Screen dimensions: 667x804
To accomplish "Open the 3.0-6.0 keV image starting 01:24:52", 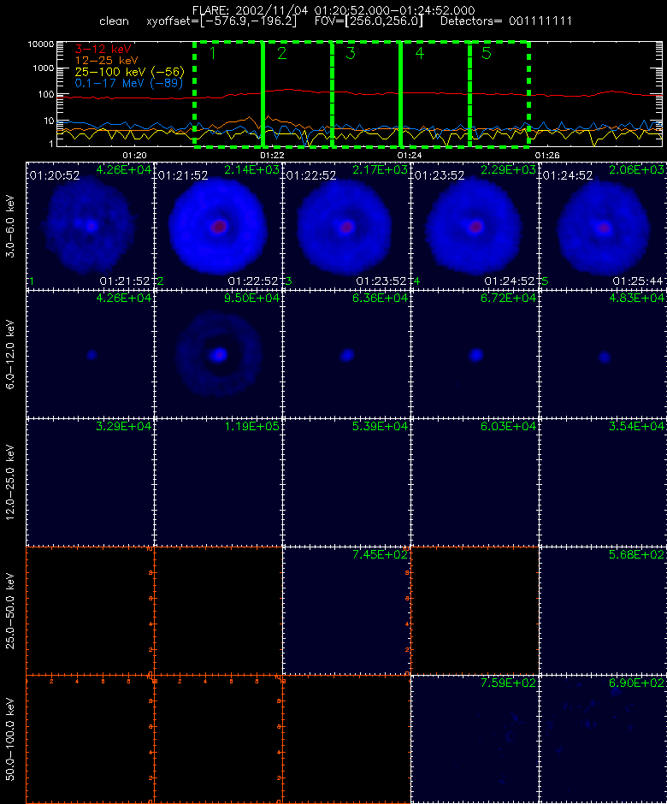I will [603, 226].
